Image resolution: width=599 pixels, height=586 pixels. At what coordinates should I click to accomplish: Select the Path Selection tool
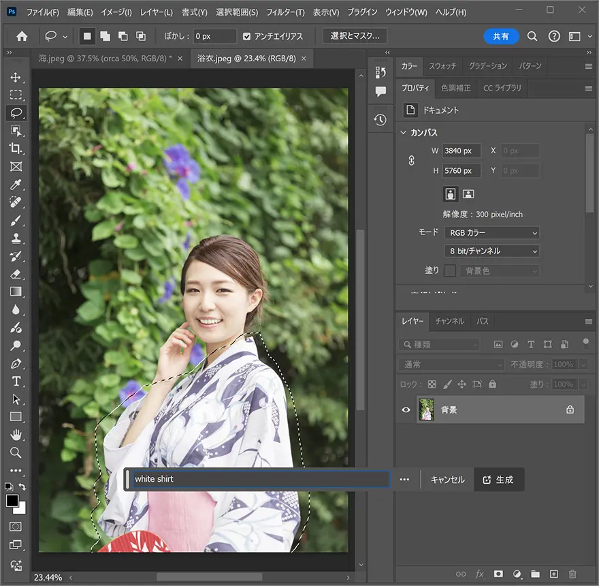pos(16,399)
